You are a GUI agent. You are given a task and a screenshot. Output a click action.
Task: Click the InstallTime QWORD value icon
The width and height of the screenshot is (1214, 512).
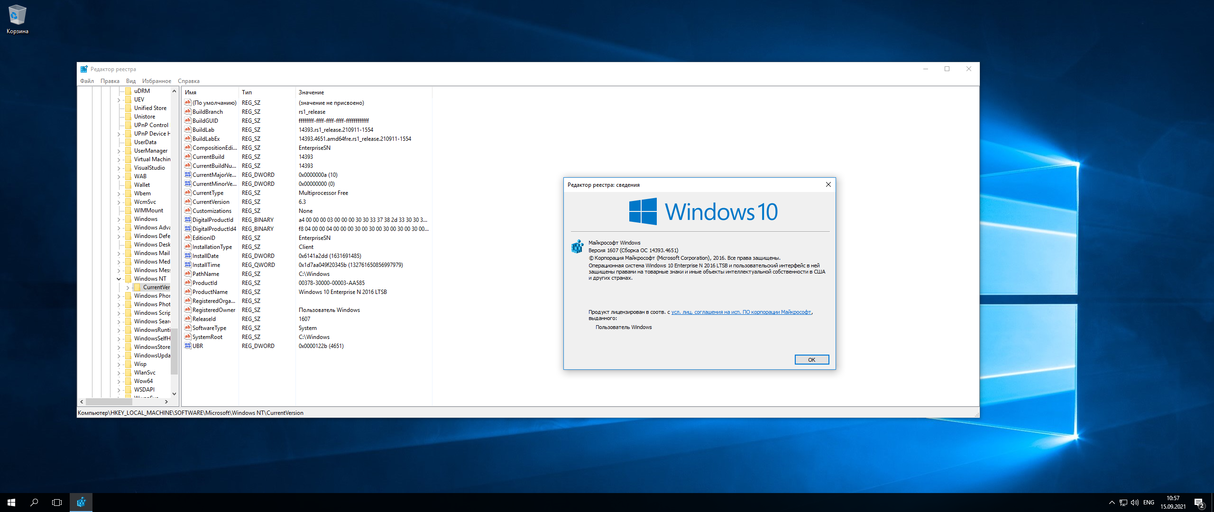[x=188, y=265]
